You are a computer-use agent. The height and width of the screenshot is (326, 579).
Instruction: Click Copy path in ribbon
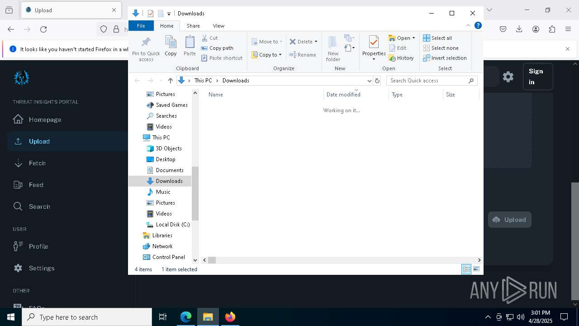tap(217, 48)
